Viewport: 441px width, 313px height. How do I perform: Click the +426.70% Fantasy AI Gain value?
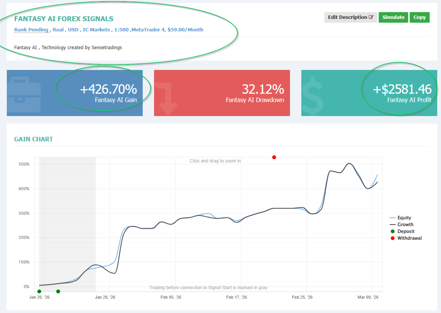click(x=109, y=90)
